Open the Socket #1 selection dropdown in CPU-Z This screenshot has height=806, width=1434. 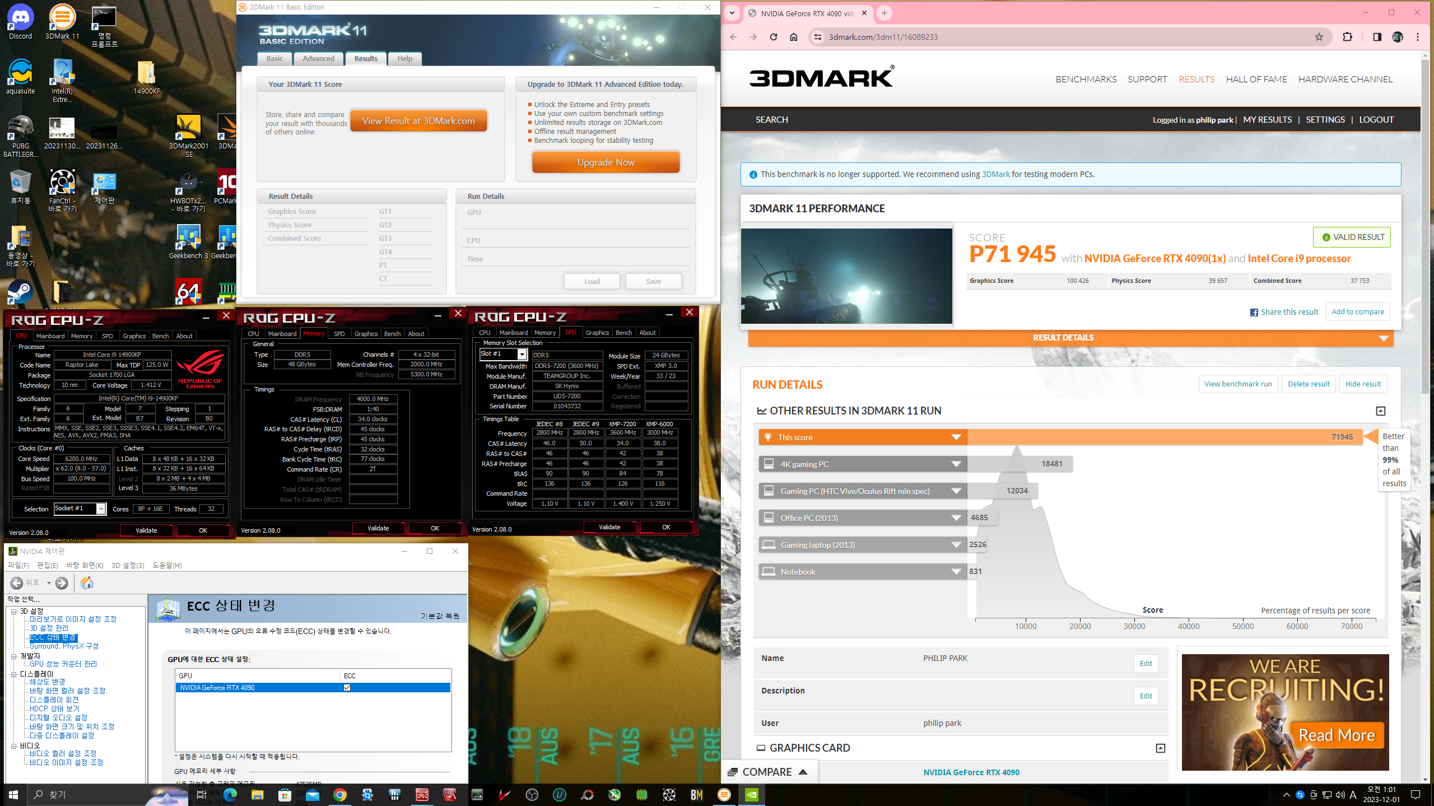tap(101, 508)
